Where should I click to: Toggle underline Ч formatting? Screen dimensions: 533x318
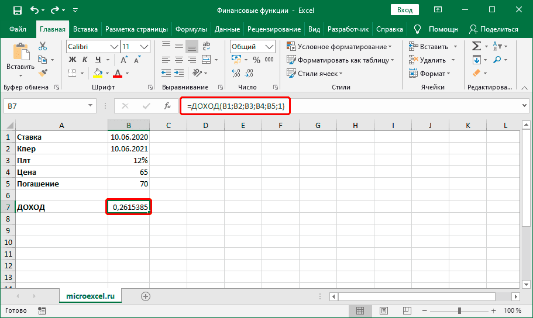click(98, 60)
